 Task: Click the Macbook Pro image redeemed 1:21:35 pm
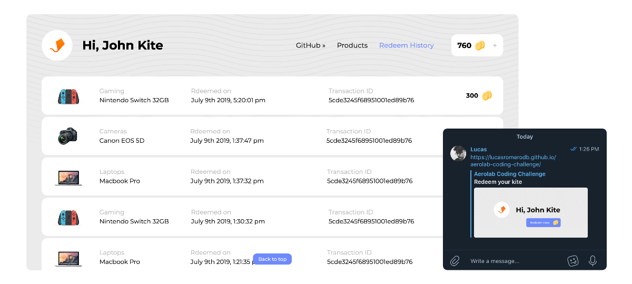click(x=68, y=258)
